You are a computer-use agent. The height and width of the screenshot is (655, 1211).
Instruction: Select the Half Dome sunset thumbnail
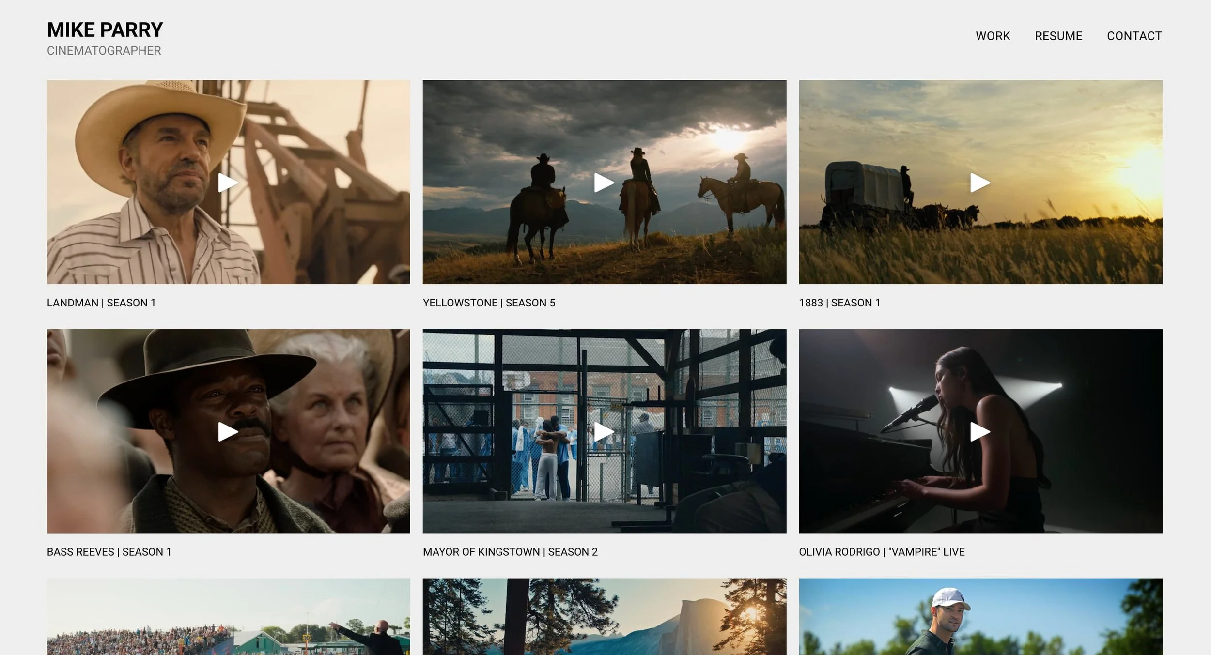(605, 617)
